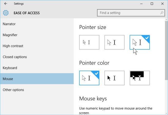Click the back arrow in title bar
Screen dimensions: 168x115
(x=6, y=4)
